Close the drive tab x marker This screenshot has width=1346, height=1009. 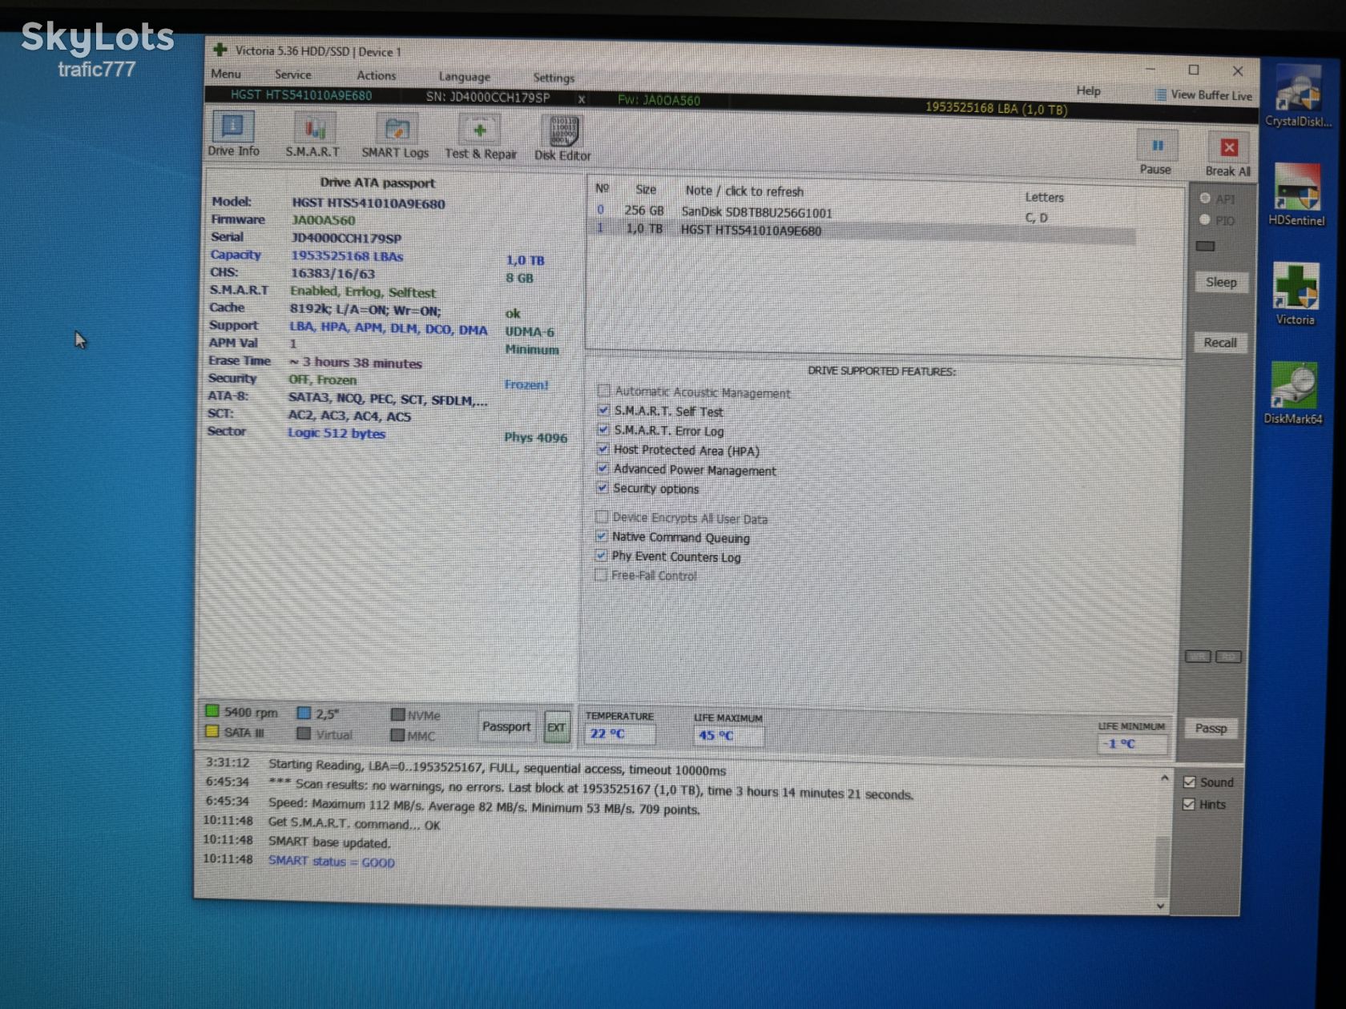tap(582, 99)
